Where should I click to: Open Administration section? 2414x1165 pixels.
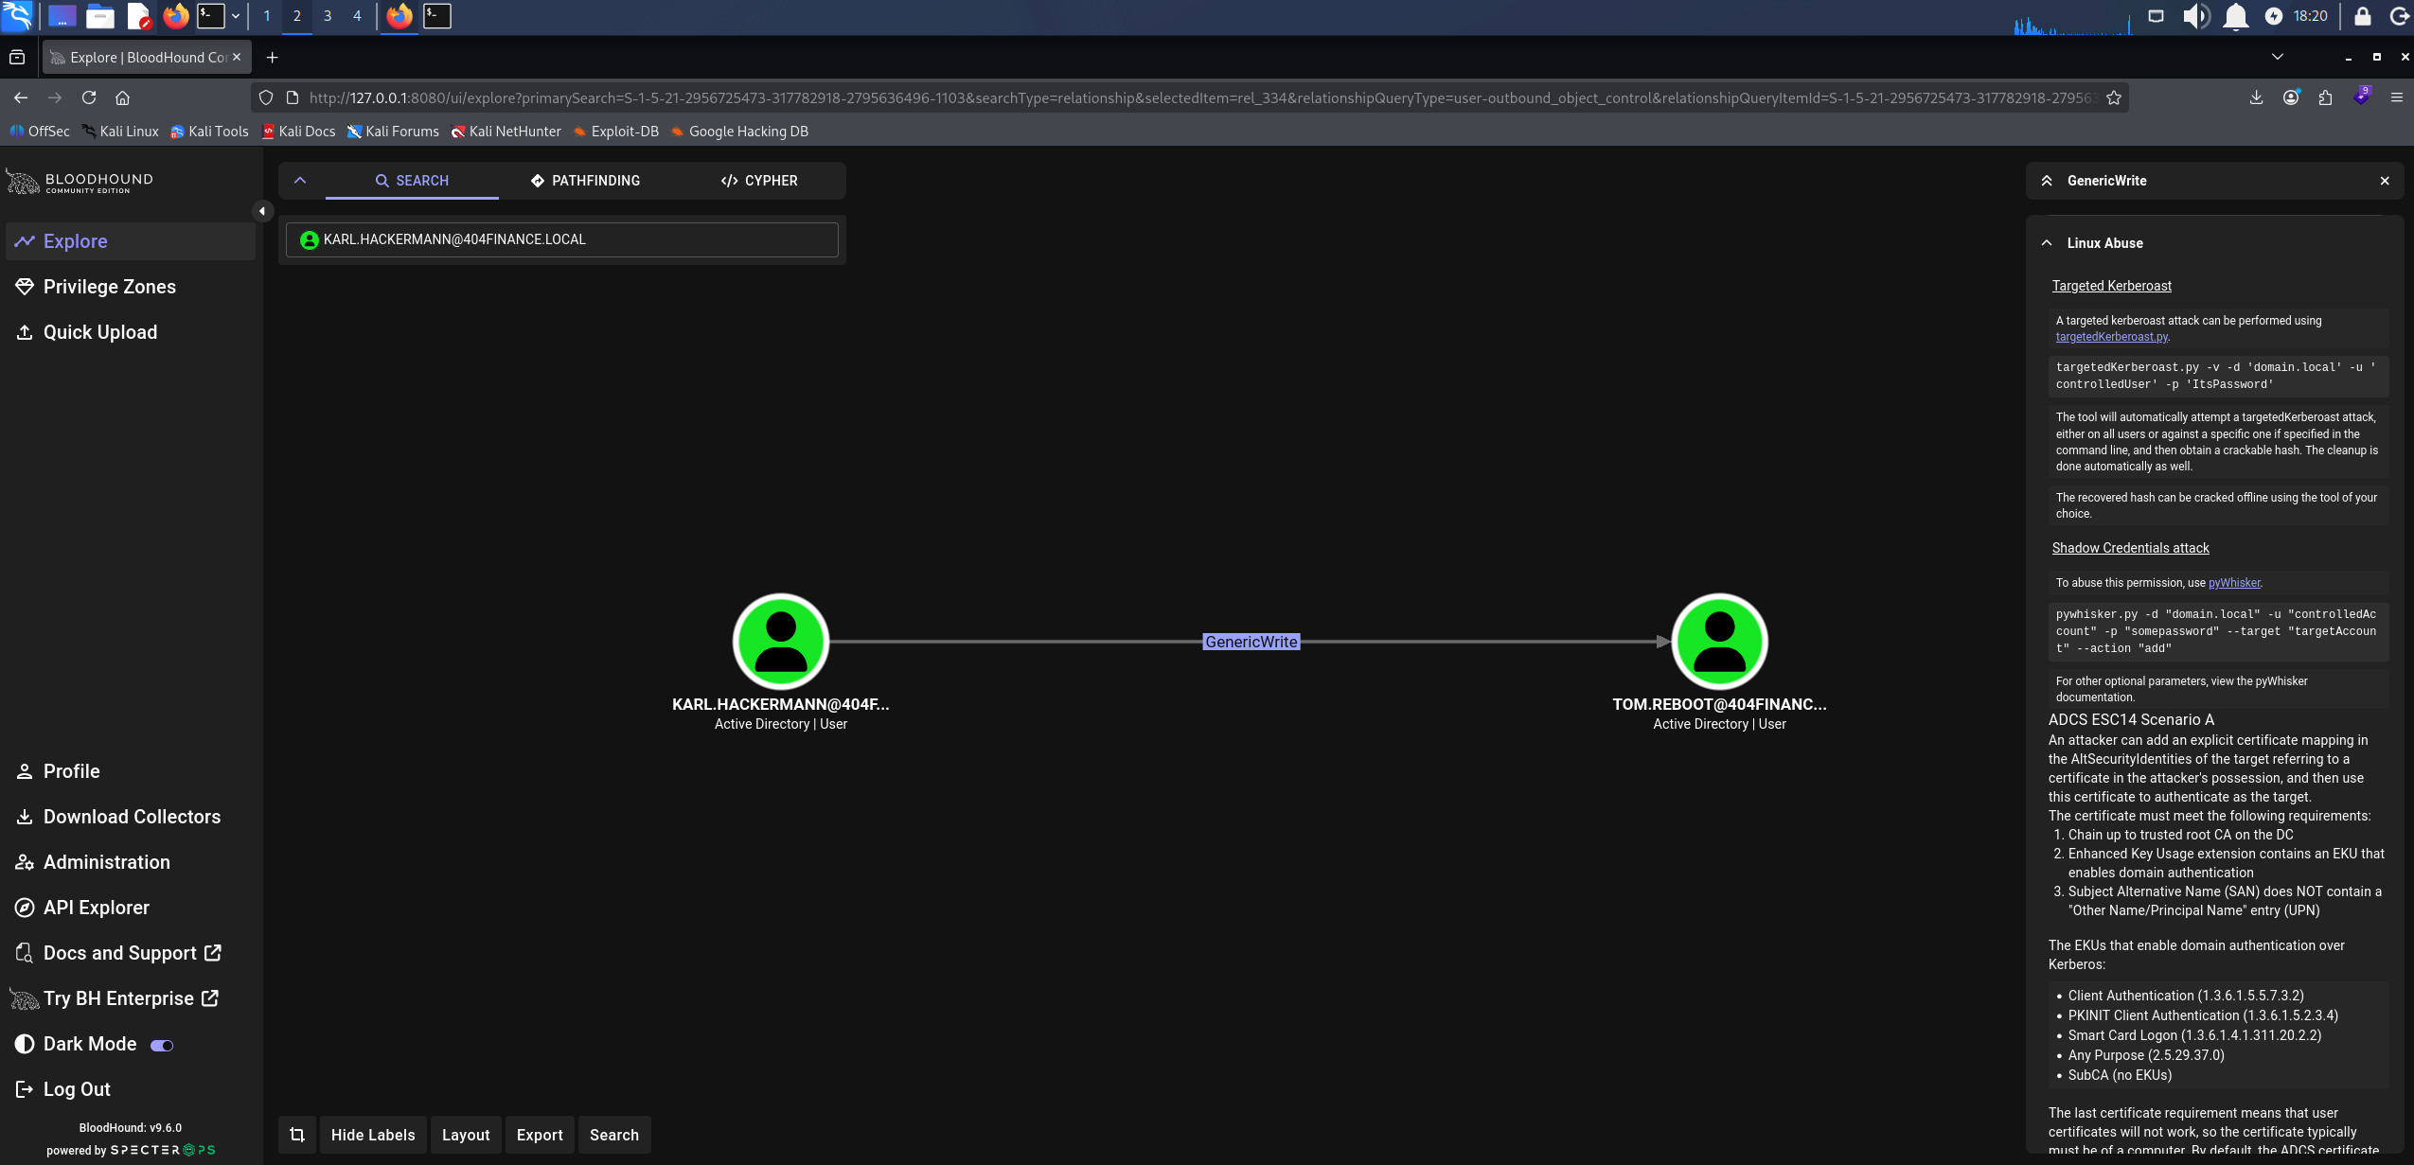coord(131,862)
